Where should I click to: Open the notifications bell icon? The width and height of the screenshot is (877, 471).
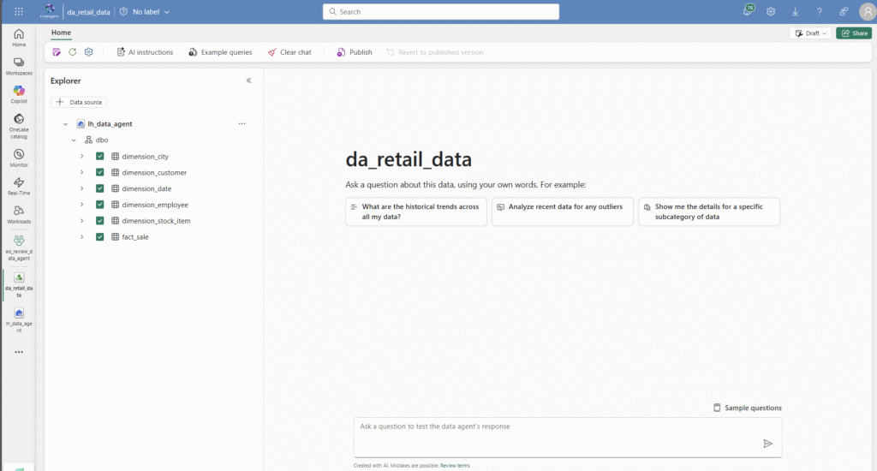click(747, 11)
